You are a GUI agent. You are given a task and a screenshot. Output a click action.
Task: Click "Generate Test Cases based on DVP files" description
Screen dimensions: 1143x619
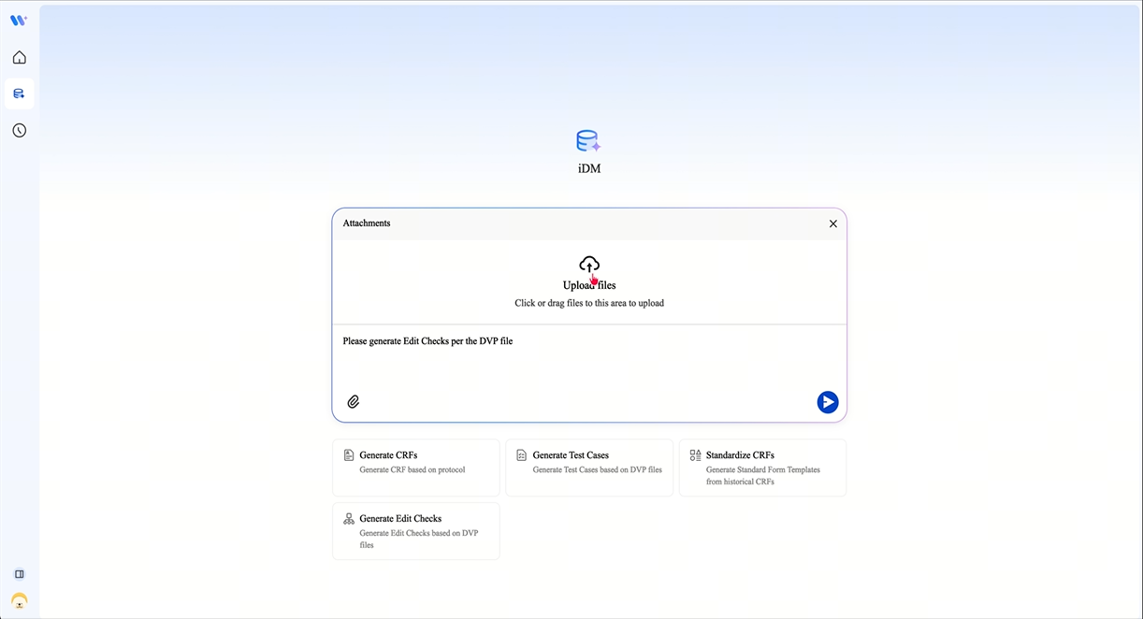pyautogui.click(x=598, y=470)
